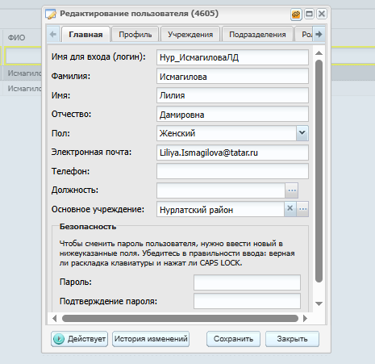Open the Подразделения tab
375x364 pixels.
point(257,35)
